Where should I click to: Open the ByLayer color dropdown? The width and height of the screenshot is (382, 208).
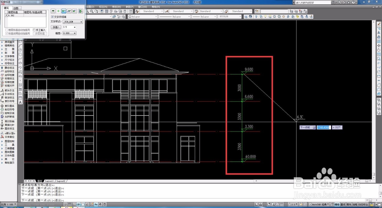coord(143,16)
